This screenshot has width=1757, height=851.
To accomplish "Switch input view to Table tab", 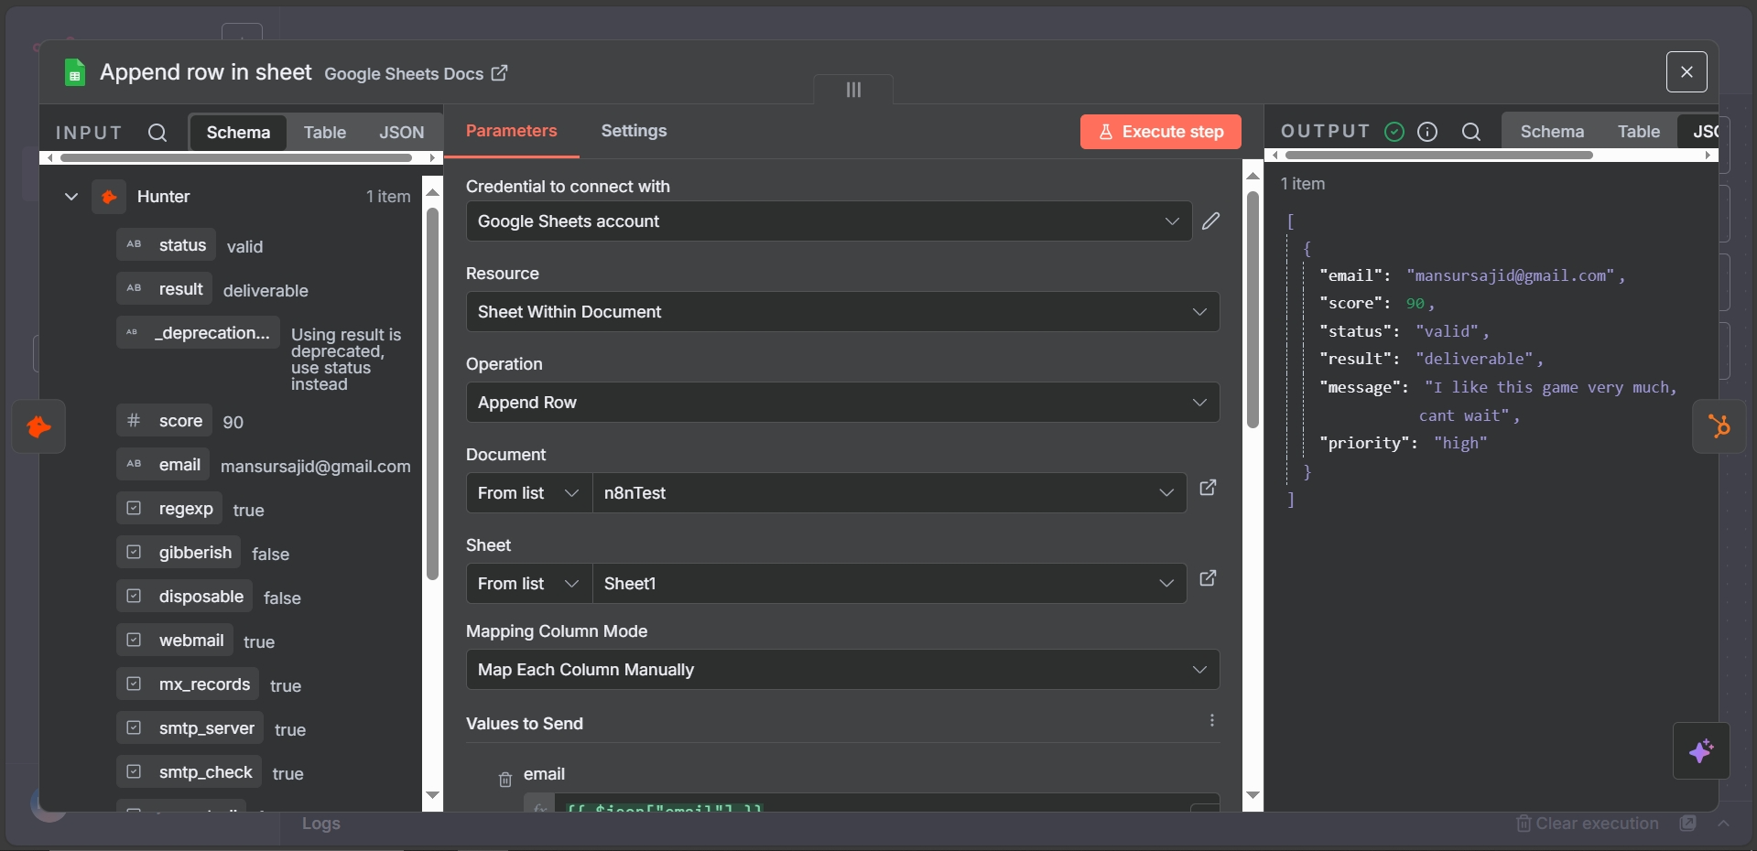I will click(325, 133).
